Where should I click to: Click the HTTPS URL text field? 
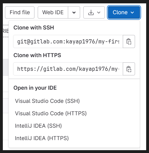tap(68, 69)
